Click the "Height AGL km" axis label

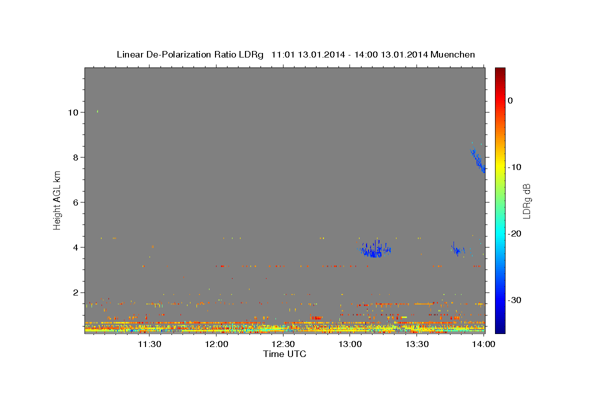point(57,200)
